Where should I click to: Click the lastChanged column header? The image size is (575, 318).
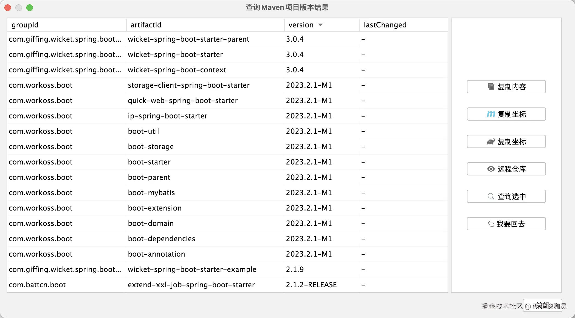click(x=385, y=25)
